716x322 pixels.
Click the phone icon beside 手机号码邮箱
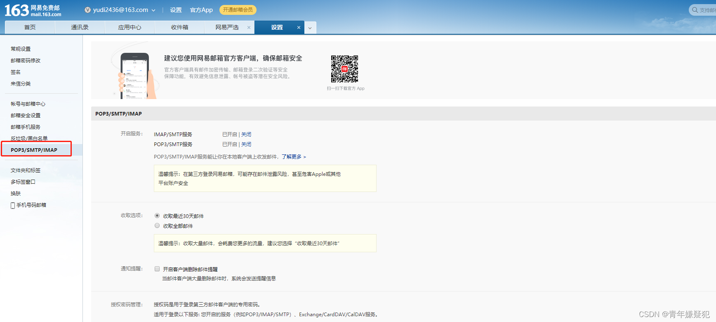click(x=13, y=205)
